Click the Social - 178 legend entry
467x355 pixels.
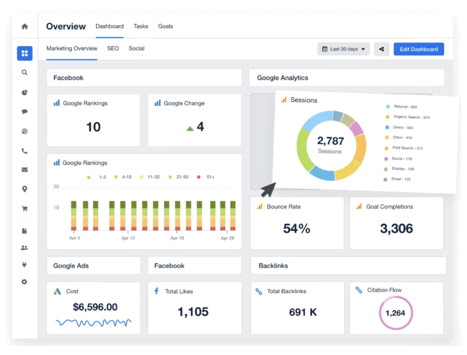[x=399, y=159]
